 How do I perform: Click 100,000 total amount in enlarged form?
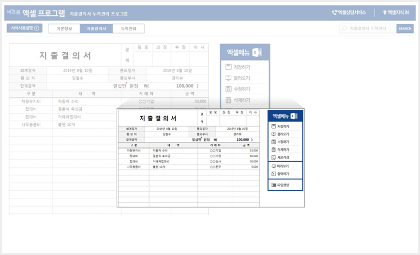(243, 139)
